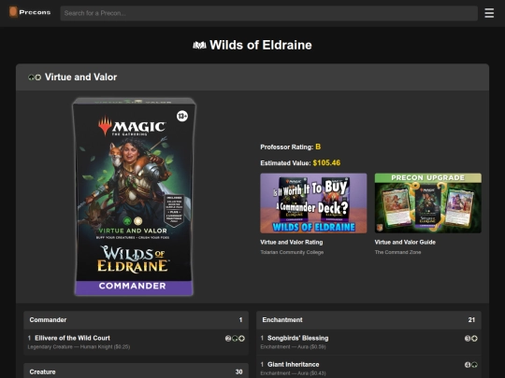Open the Virtue and Valor Guide link
The image size is (505, 378).
click(405, 243)
